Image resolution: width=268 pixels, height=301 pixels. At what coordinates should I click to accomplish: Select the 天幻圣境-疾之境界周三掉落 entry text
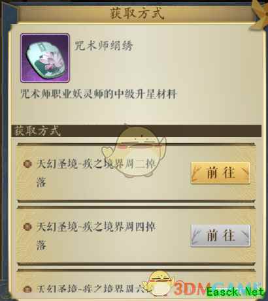[96, 173]
